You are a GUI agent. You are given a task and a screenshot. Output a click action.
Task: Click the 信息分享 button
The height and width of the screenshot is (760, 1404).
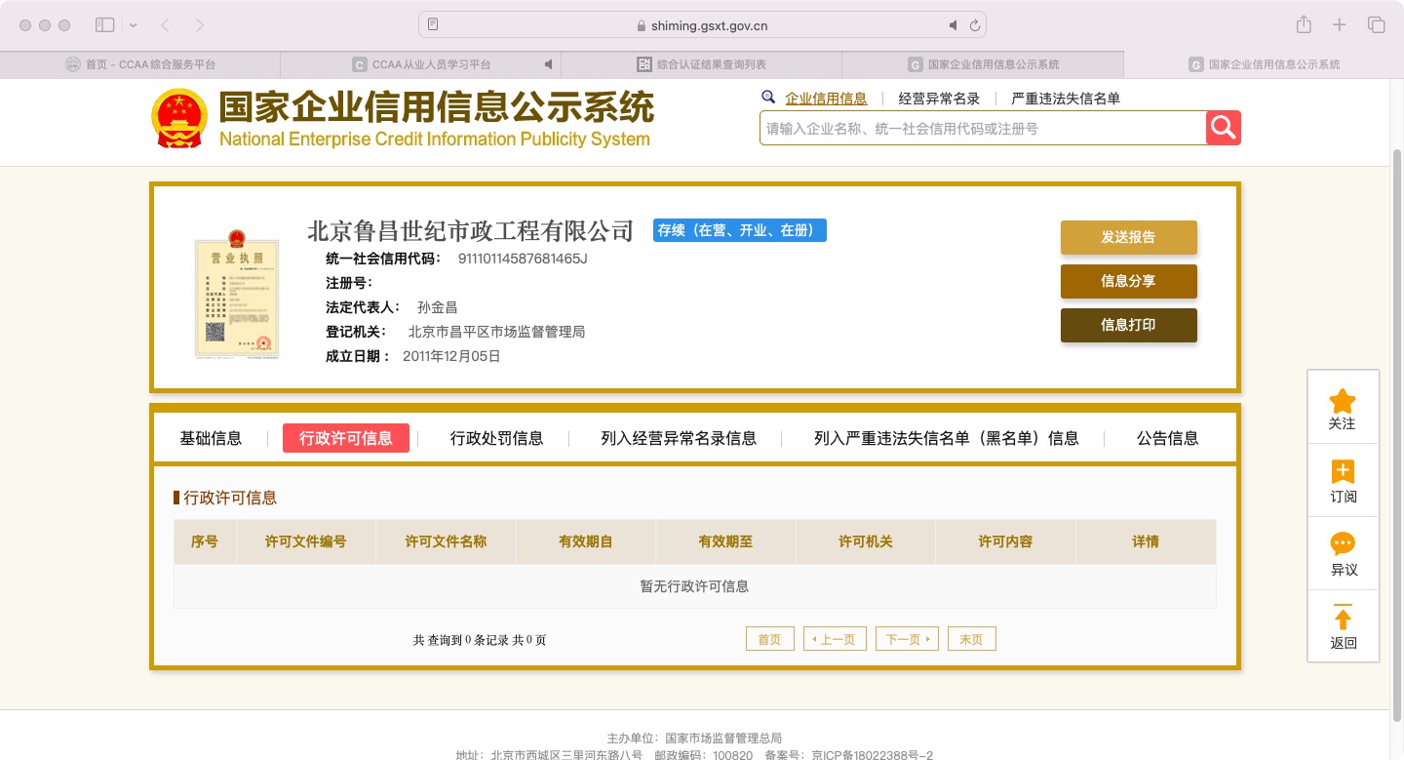1129,281
